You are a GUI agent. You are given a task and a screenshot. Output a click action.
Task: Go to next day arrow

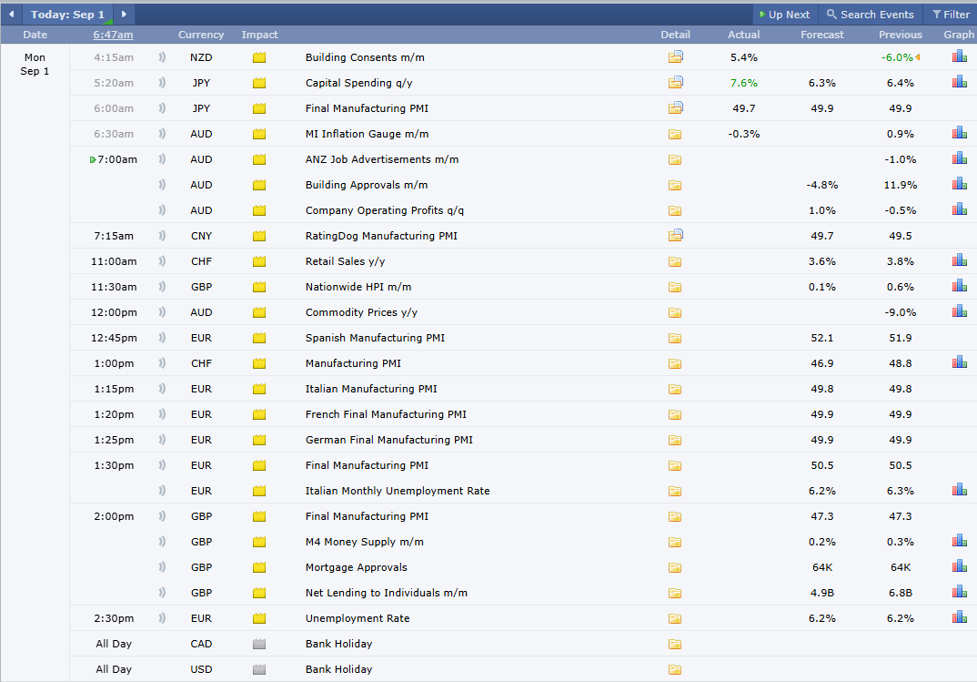[x=124, y=15]
